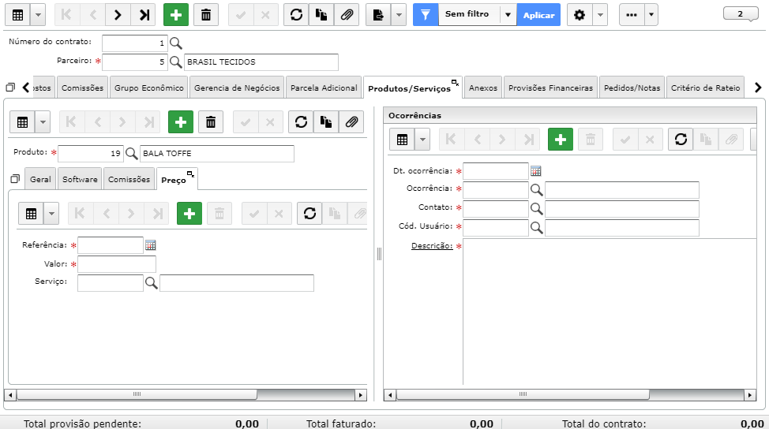Click the attachment paperclip in Produto toolbar
This screenshot has height=429, width=769.
coord(351,122)
